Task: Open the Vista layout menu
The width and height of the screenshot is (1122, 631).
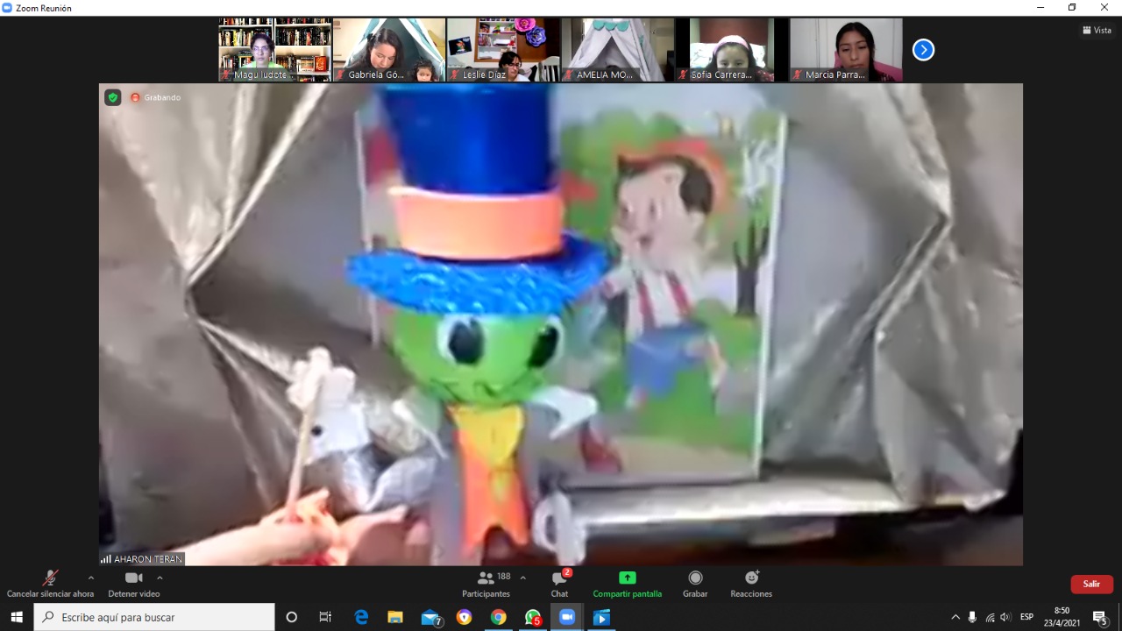Action: pyautogui.click(x=1097, y=30)
